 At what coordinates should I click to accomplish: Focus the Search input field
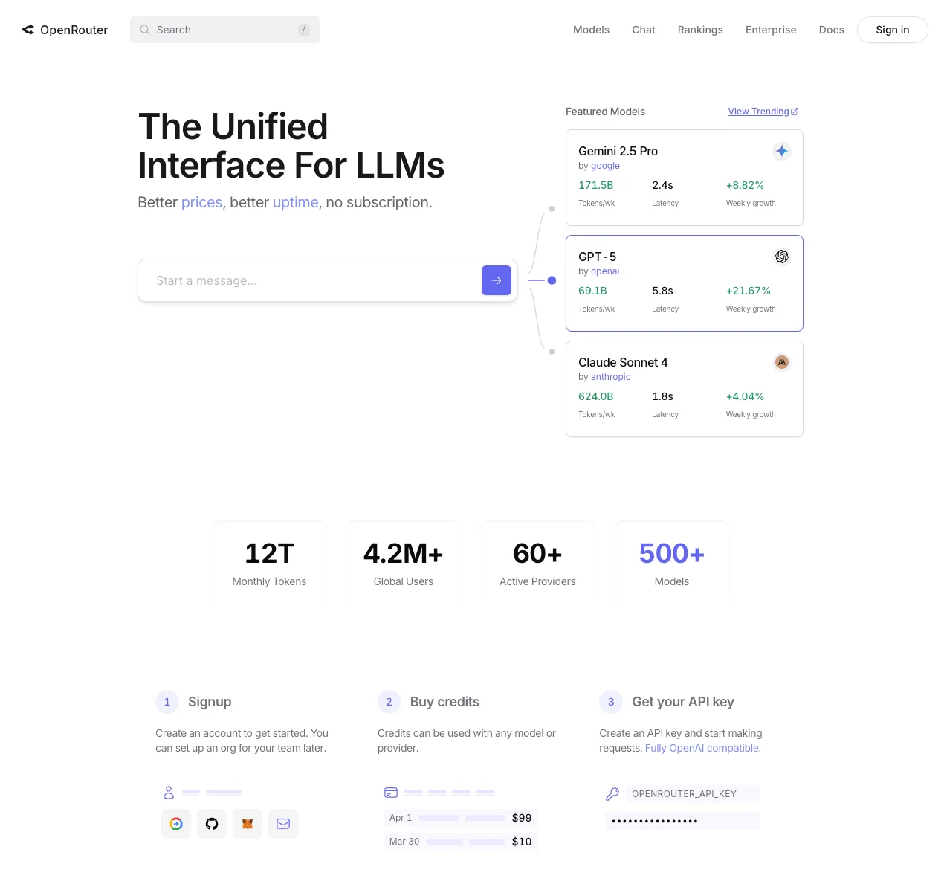click(x=225, y=30)
